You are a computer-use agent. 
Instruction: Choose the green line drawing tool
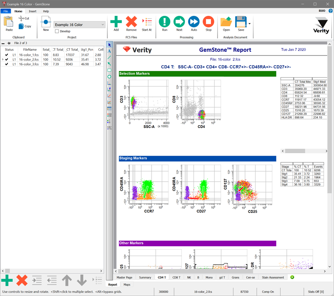(109, 58)
